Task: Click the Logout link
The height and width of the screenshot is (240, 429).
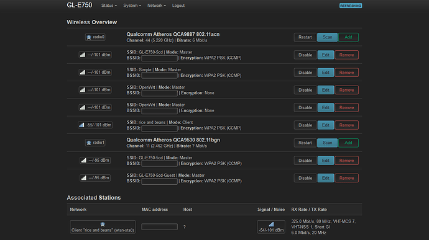Action: pos(178,6)
